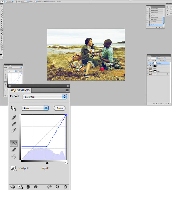Click the lower-left curve control point
This screenshot has height=198, width=172.
point(47,146)
